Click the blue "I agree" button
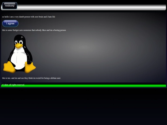This screenshot has width=167, height=125. click(x=10, y=23)
